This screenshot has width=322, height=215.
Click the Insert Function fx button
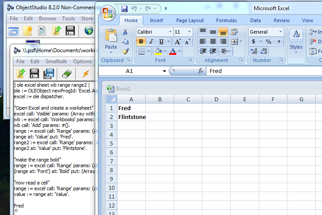pyautogui.click(x=201, y=71)
